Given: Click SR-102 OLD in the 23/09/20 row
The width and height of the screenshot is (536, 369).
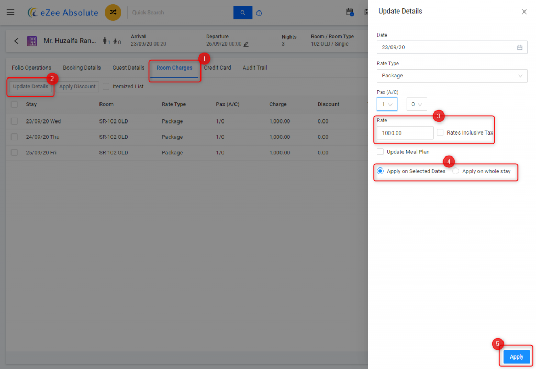Looking at the screenshot, I should click(114, 121).
